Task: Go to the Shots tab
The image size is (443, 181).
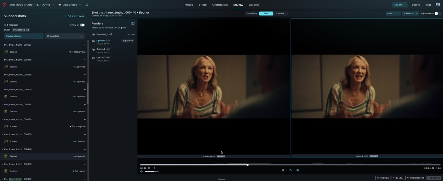Action: tap(203, 5)
